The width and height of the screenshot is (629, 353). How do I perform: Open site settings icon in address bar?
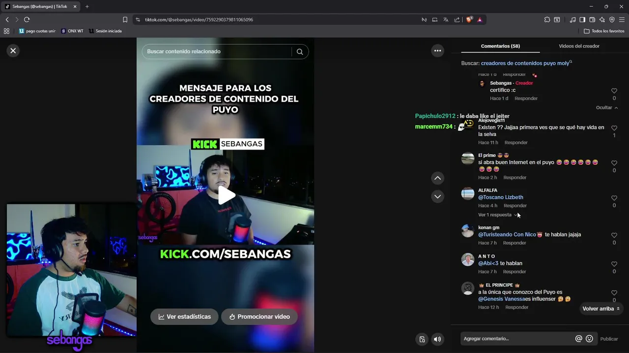click(138, 20)
